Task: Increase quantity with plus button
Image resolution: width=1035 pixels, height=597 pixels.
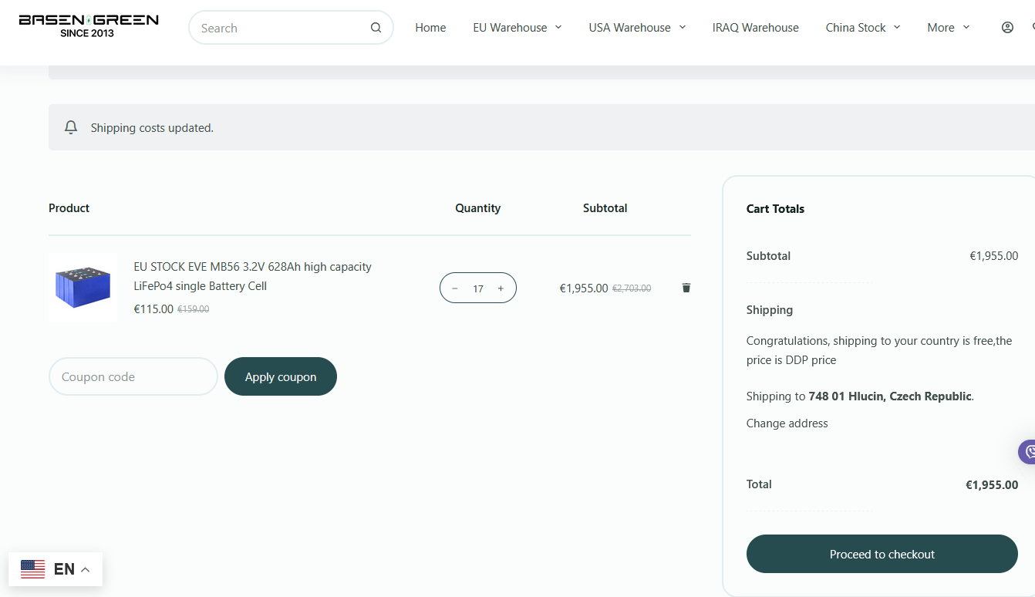Action: (501, 288)
